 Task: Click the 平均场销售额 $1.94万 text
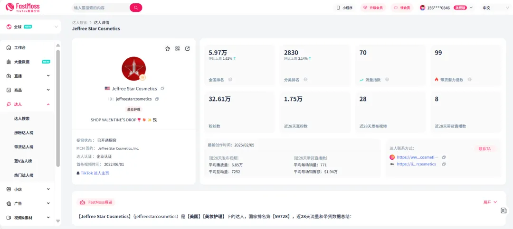pos(316,172)
